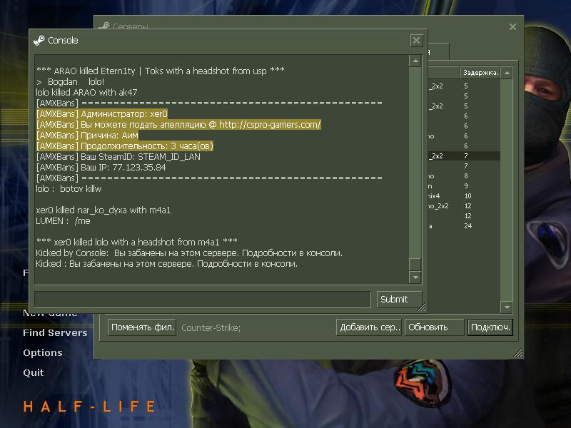This screenshot has height=428, width=571.
Task: Open filters with the Поменять фил. button
Action: (142, 327)
